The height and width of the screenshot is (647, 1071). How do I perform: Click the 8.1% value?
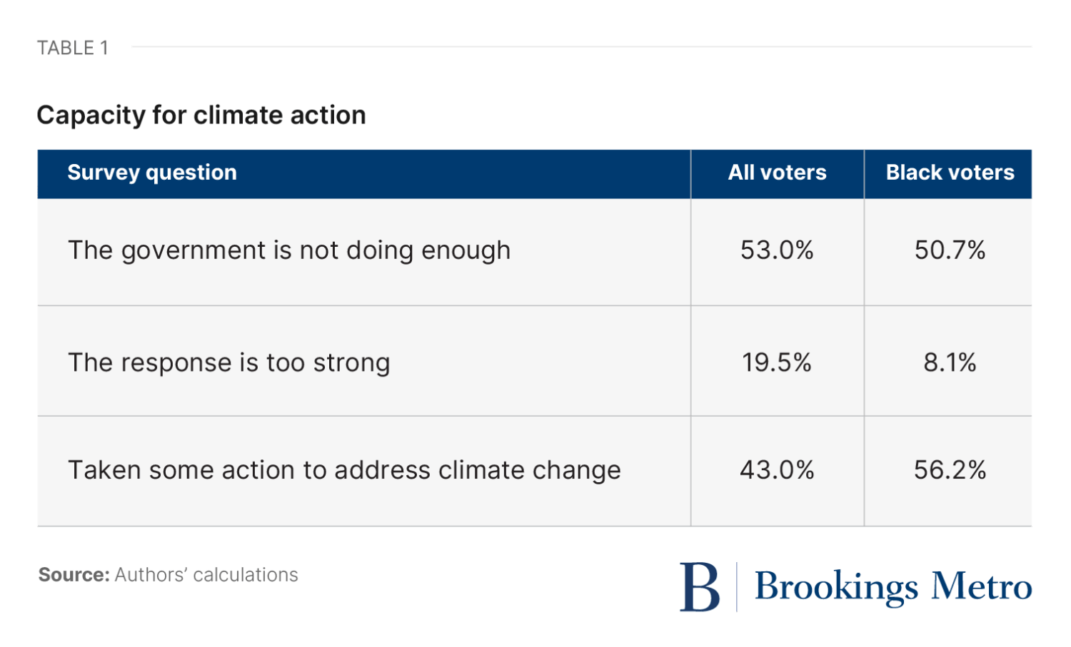tap(950, 362)
